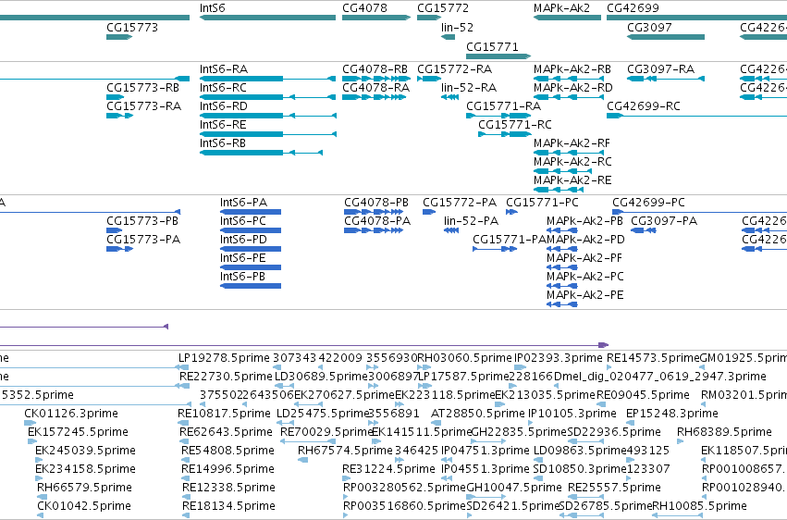Select the CG4078-RB transcript
Viewport: 787px width, 520px height.
(375, 69)
